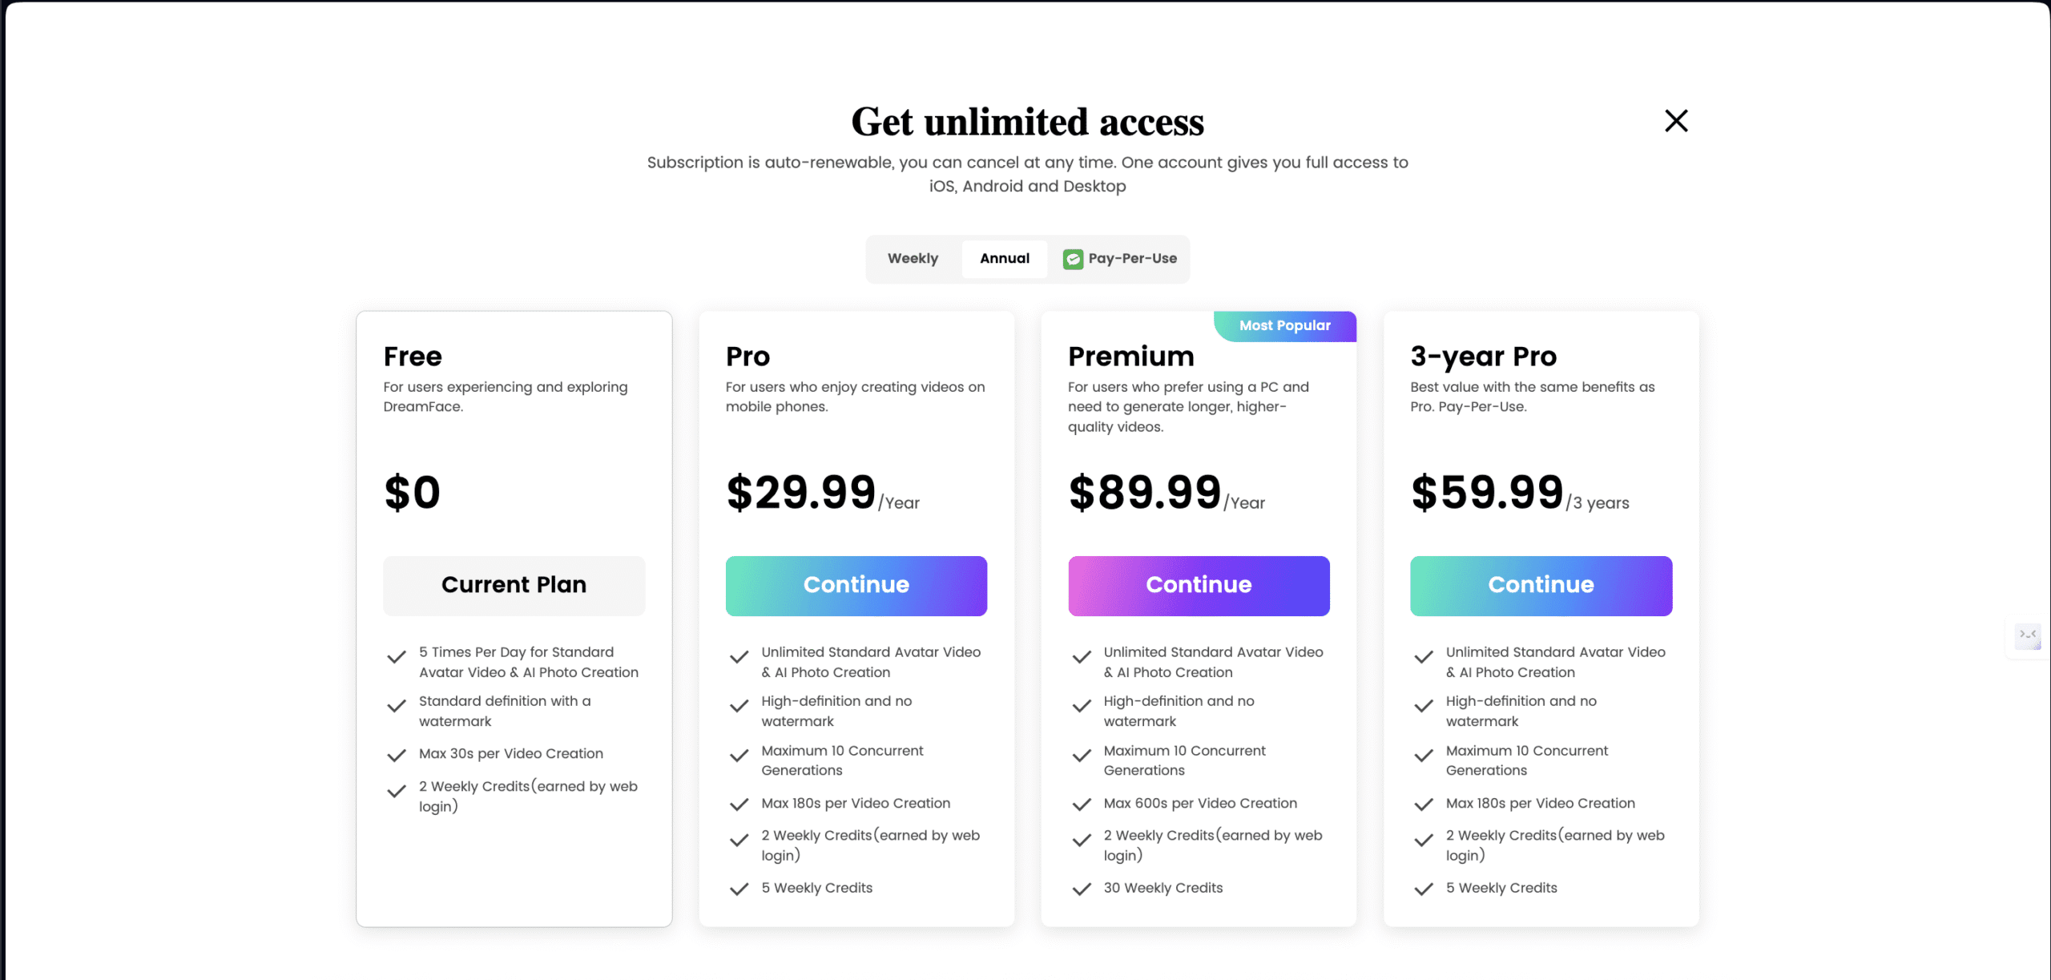
Task: Click checkmark next to 30 Weekly Credits
Action: (1082, 889)
